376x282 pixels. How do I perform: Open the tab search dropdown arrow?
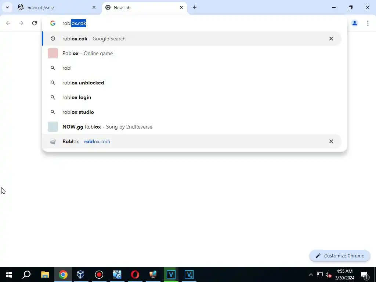pyautogui.click(x=7, y=7)
